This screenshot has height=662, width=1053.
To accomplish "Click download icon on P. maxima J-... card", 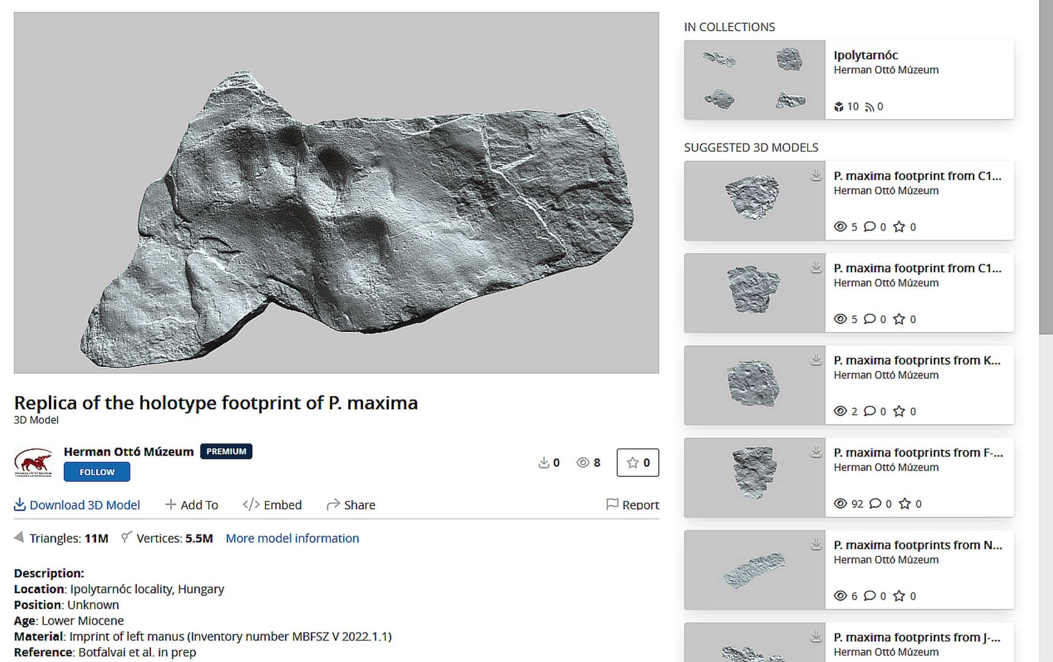I will (816, 636).
